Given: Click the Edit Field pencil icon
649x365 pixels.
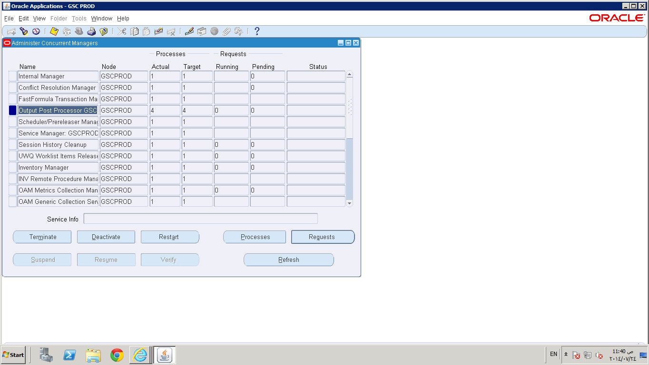Looking at the screenshot, I should pos(189,31).
